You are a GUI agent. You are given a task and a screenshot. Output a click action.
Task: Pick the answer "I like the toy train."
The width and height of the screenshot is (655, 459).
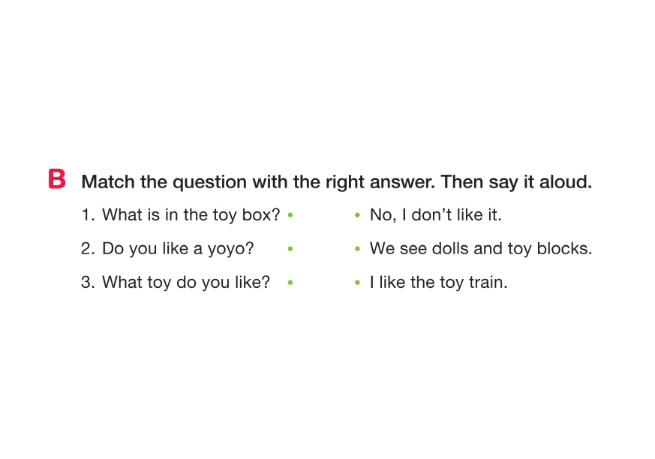tap(438, 283)
